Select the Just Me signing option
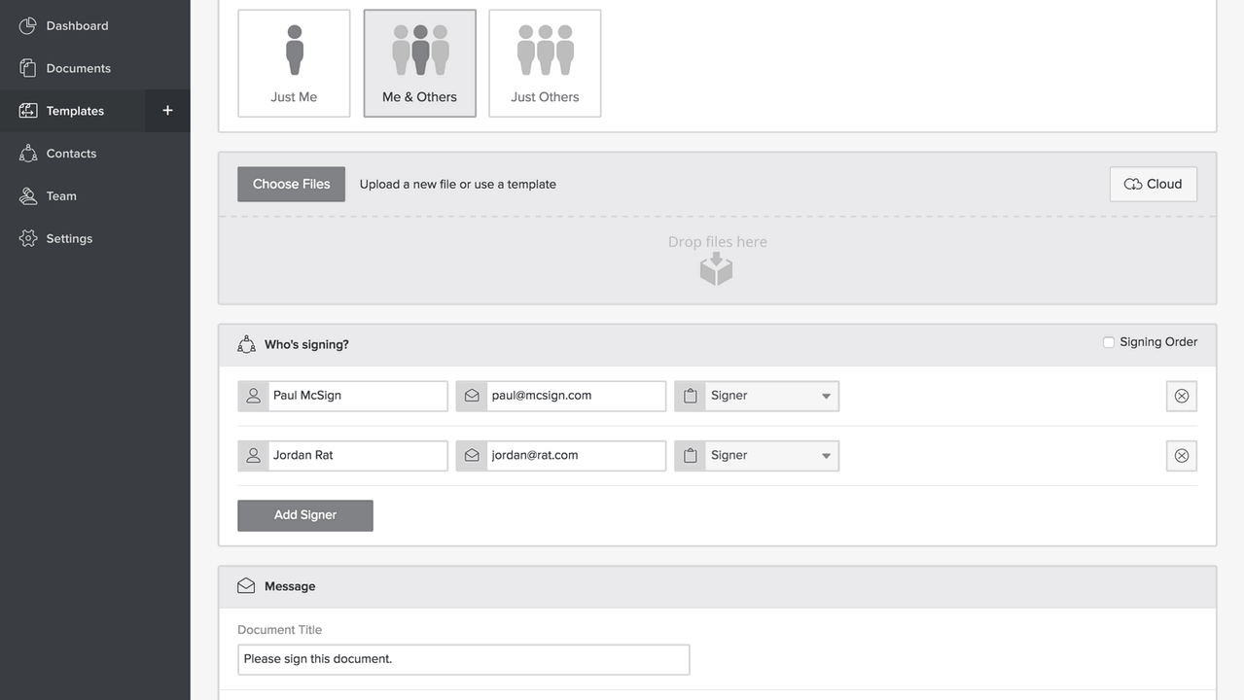Screen dimensions: 1244x700 pyautogui.click(x=294, y=63)
